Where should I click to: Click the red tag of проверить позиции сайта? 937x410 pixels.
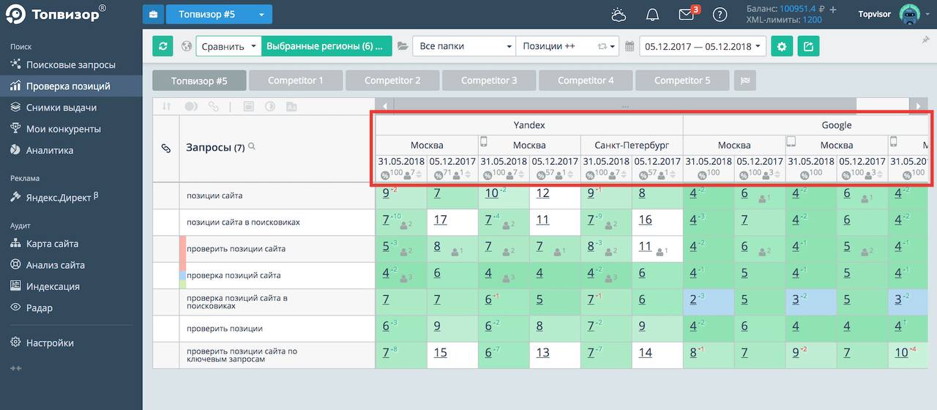click(x=182, y=249)
